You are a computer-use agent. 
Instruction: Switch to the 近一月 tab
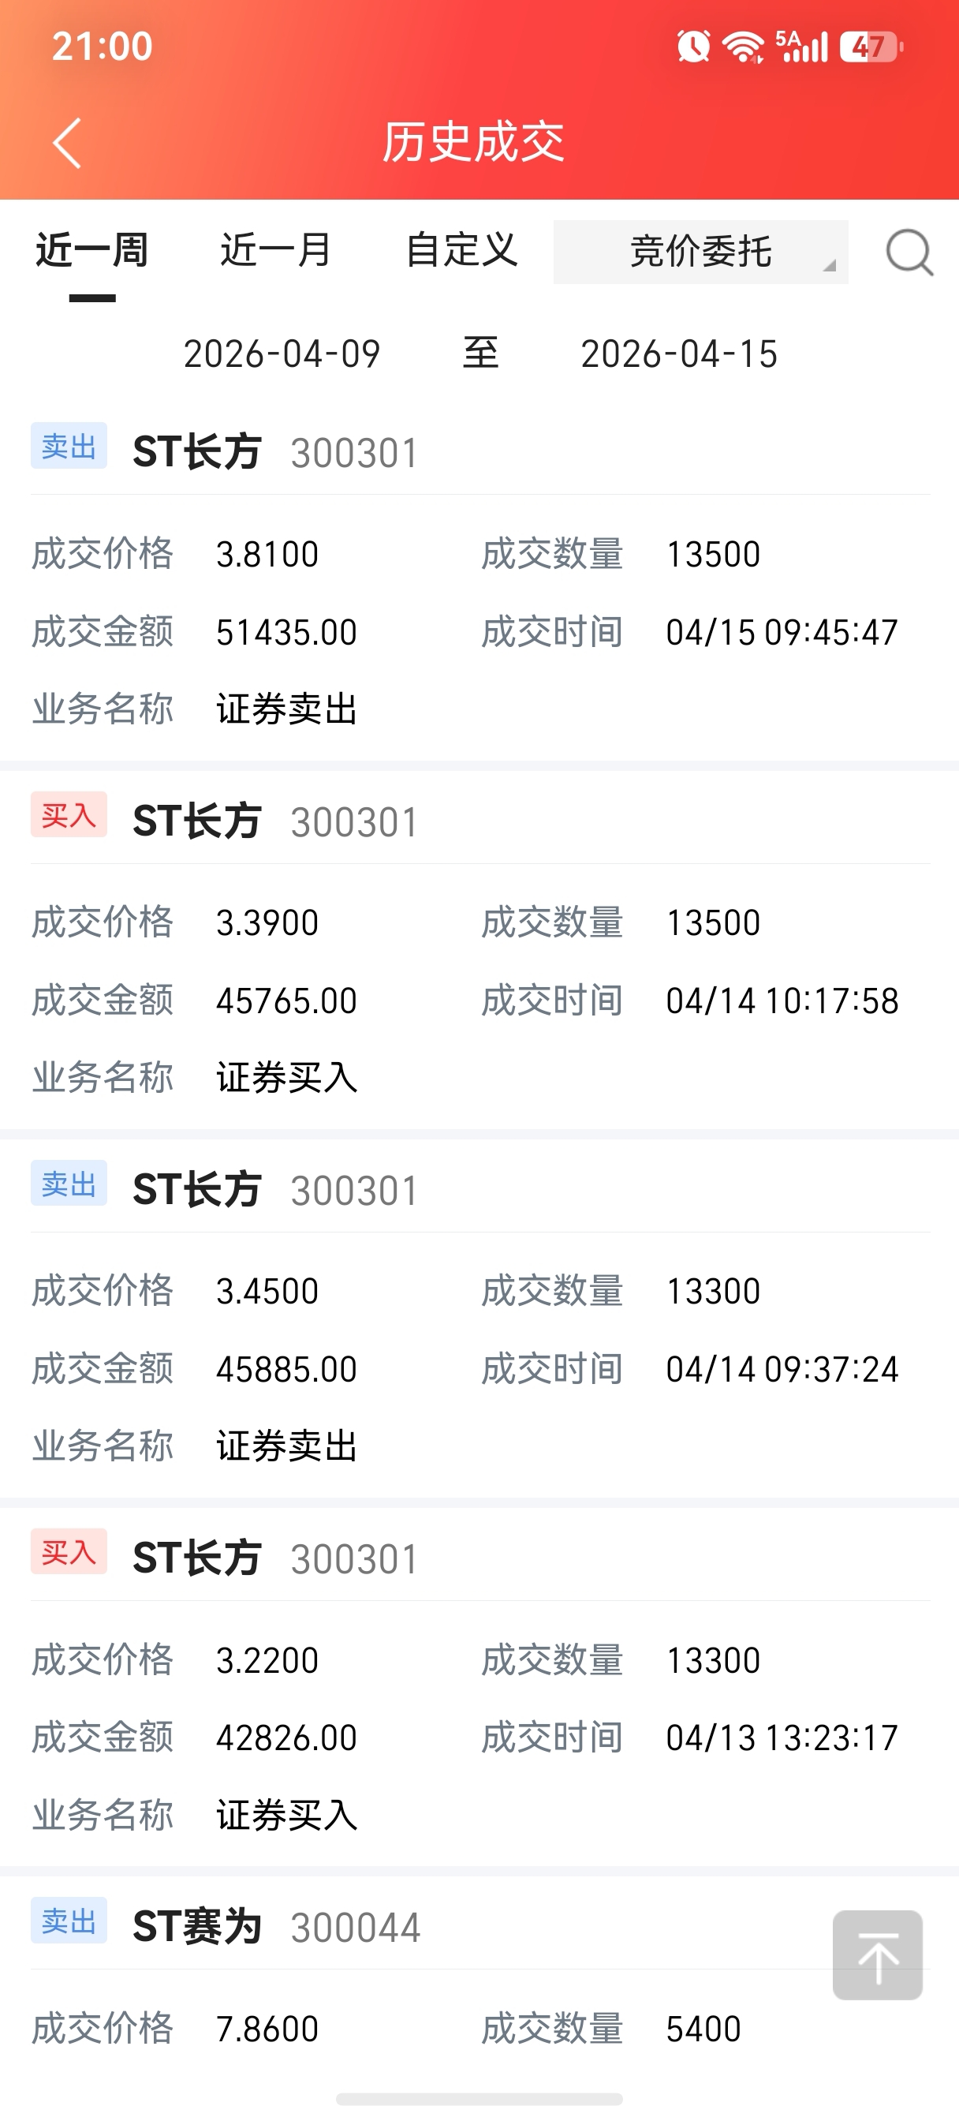[x=277, y=250]
